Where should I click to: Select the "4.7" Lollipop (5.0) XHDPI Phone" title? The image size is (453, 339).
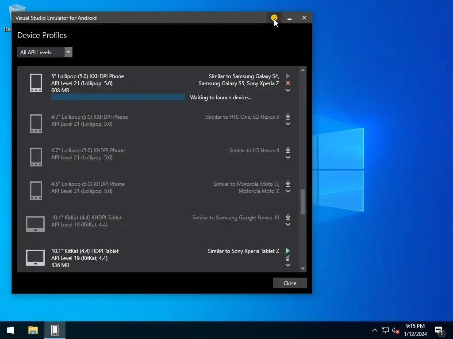(x=88, y=150)
